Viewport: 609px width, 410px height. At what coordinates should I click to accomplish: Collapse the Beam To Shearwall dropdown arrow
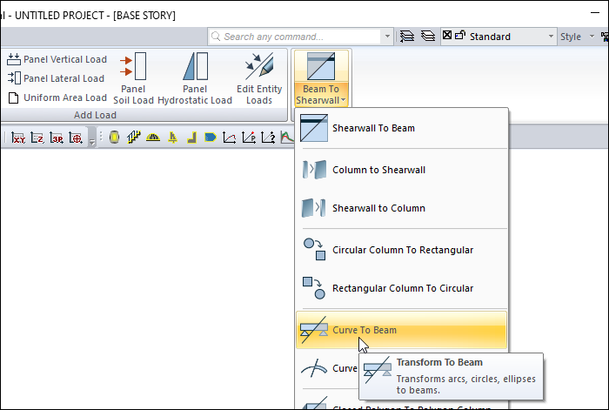pyautogui.click(x=344, y=100)
